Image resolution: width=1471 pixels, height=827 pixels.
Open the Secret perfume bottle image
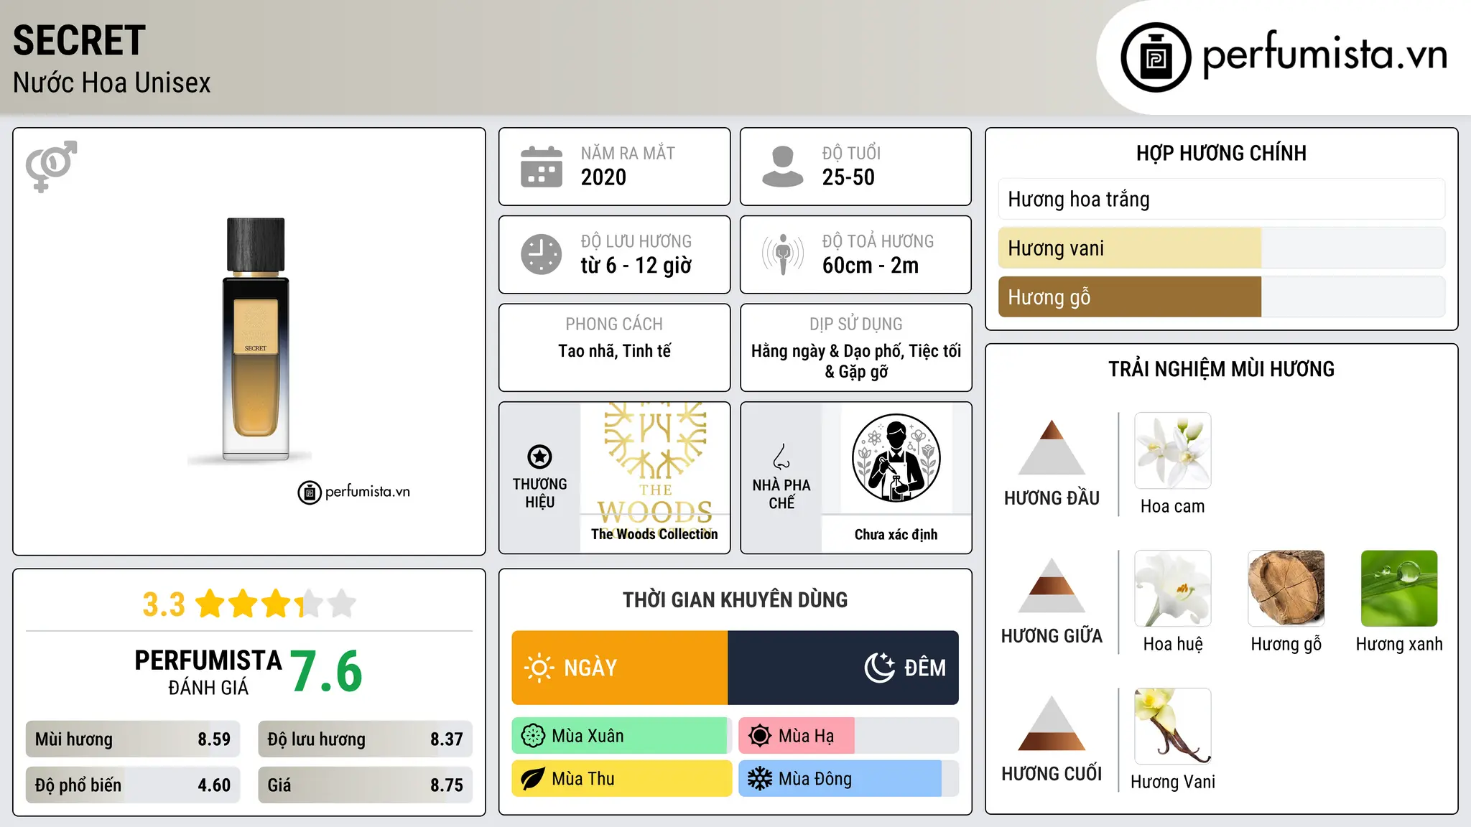[x=256, y=339]
